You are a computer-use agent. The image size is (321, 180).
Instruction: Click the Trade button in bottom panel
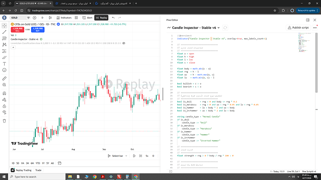(38, 170)
